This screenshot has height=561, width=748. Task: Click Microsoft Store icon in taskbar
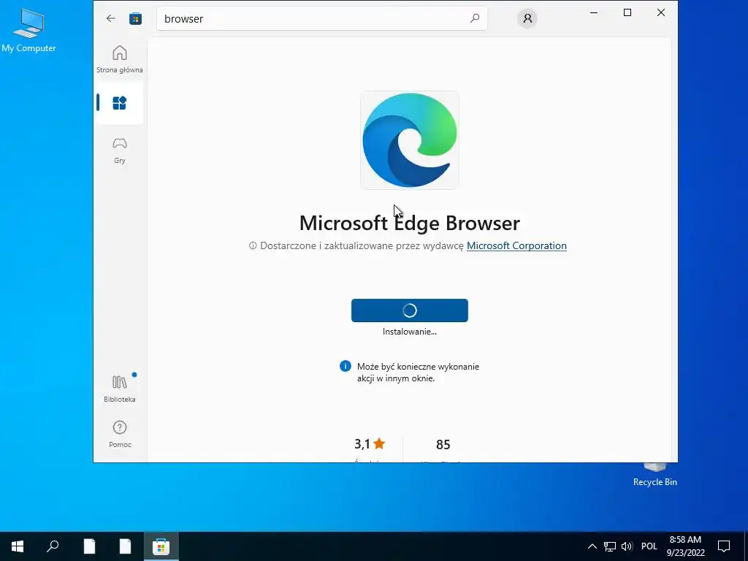pos(161,546)
